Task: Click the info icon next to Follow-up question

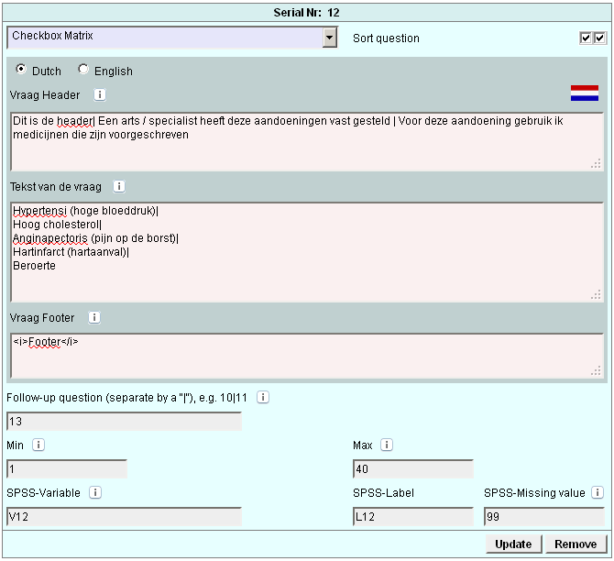Action: point(263,397)
